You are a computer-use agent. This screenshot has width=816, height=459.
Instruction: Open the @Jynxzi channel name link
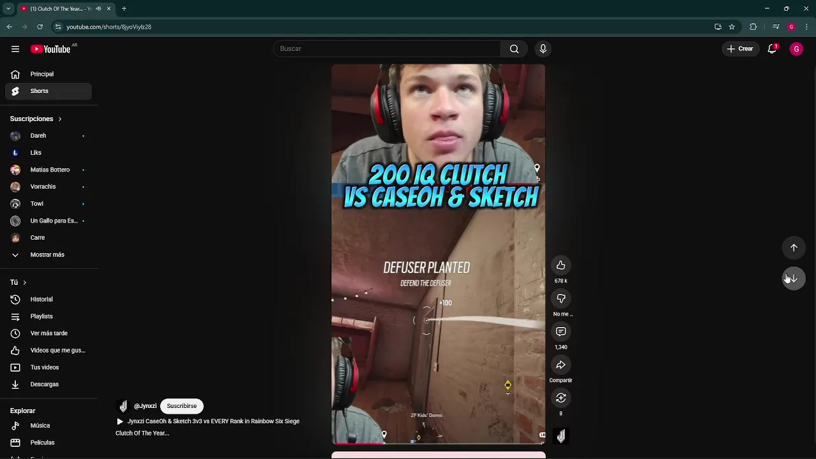coord(145,406)
